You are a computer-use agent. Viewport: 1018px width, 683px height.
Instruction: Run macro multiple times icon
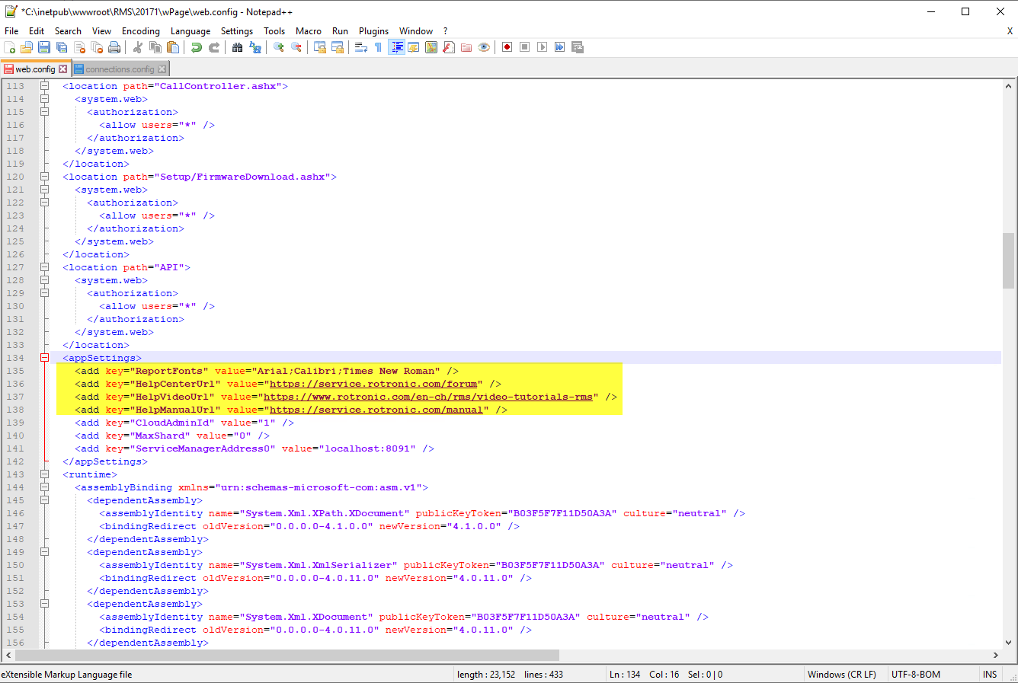[x=559, y=47]
